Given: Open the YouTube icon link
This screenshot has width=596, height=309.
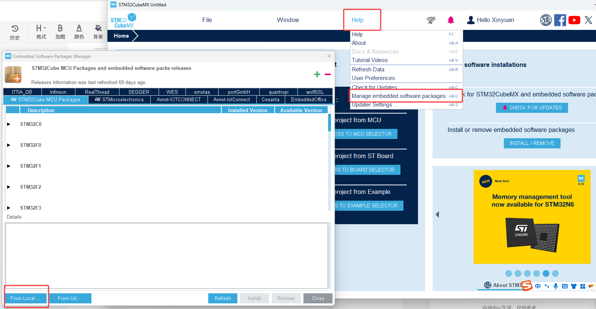Looking at the screenshot, I should click(574, 20).
